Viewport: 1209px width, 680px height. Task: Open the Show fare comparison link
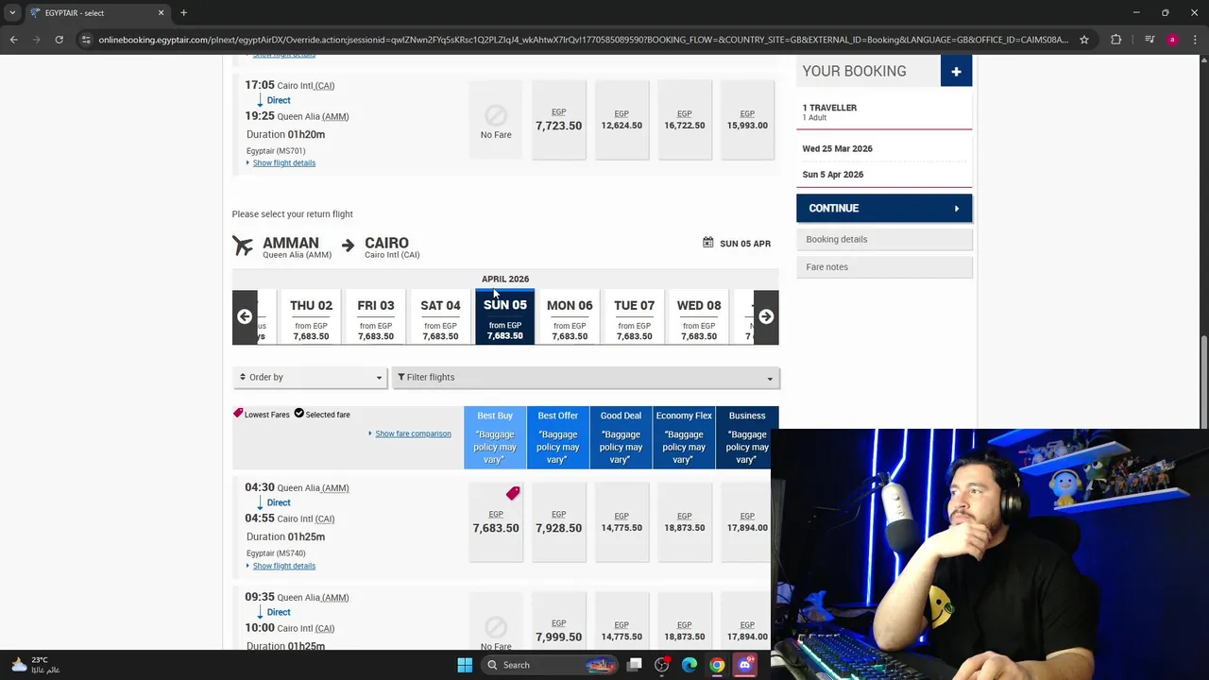coord(413,433)
